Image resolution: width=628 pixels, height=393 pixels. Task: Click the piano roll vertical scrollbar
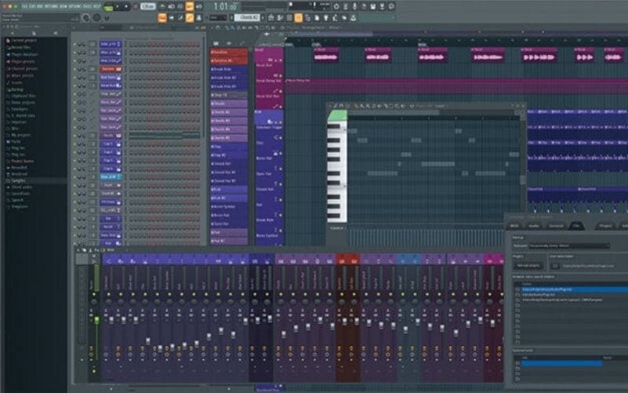[x=523, y=180]
